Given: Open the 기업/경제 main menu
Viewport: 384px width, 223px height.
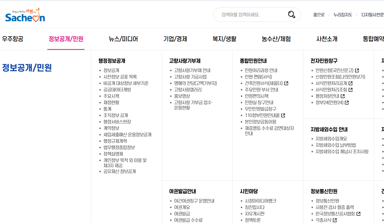Looking at the screenshot, I should coord(175,39).
